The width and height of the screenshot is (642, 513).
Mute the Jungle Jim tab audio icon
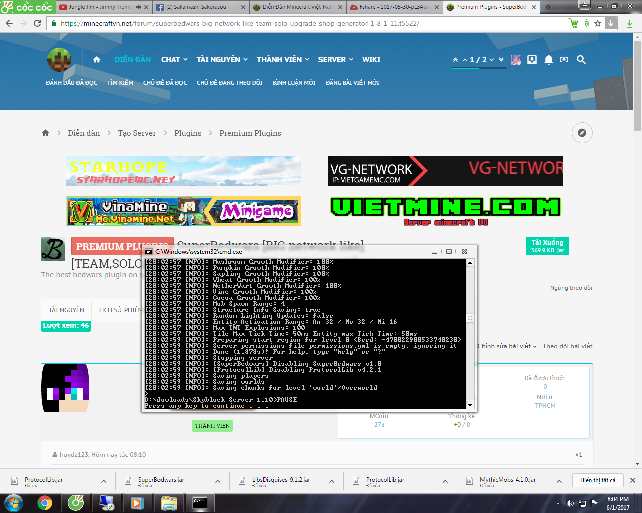pos(139,7)
